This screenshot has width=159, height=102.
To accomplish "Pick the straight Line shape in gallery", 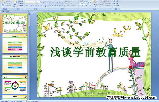I will pyautogui.click(x=84, y=1).
